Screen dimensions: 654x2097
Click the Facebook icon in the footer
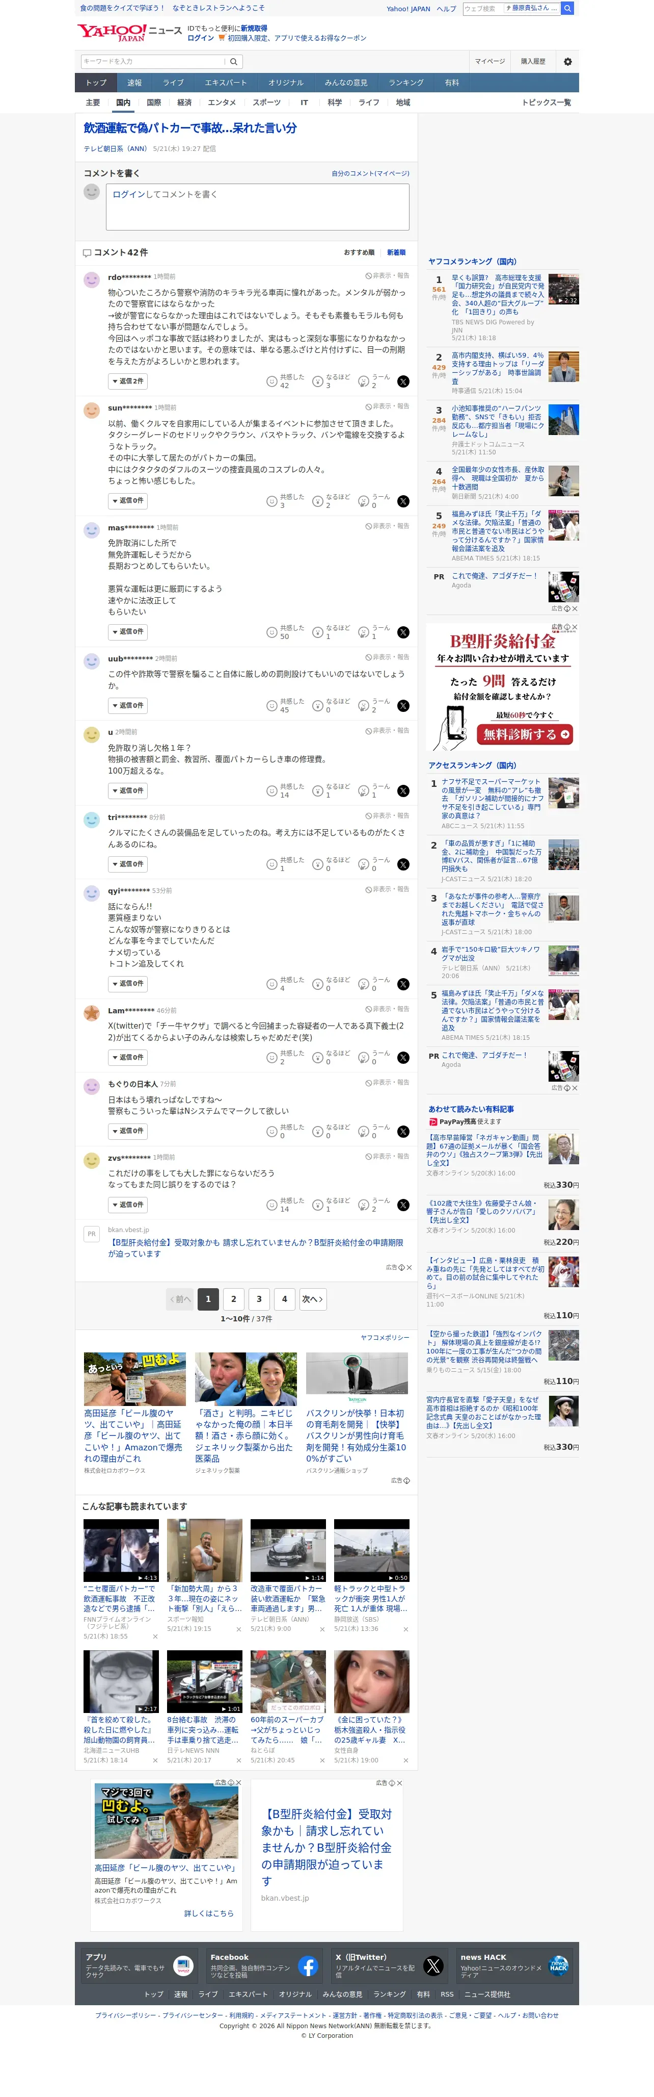[x=308, y=1966]
